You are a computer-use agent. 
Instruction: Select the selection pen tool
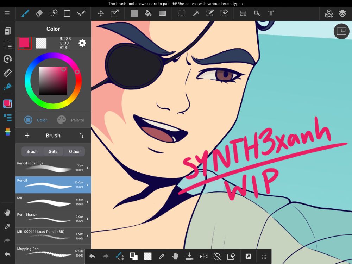210,13
